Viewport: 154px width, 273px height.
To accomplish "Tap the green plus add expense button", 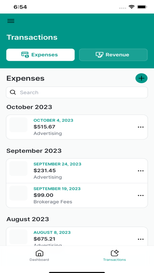I will coord(141,78).
